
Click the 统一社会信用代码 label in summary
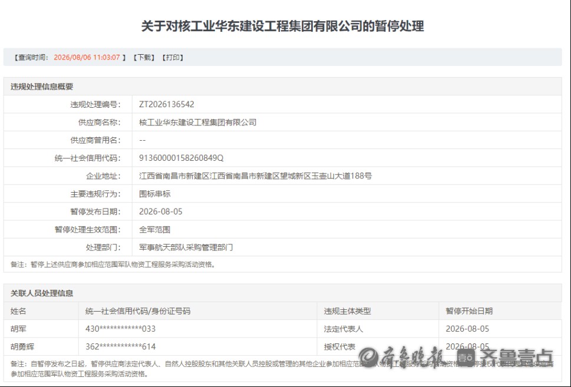[87, 158]
